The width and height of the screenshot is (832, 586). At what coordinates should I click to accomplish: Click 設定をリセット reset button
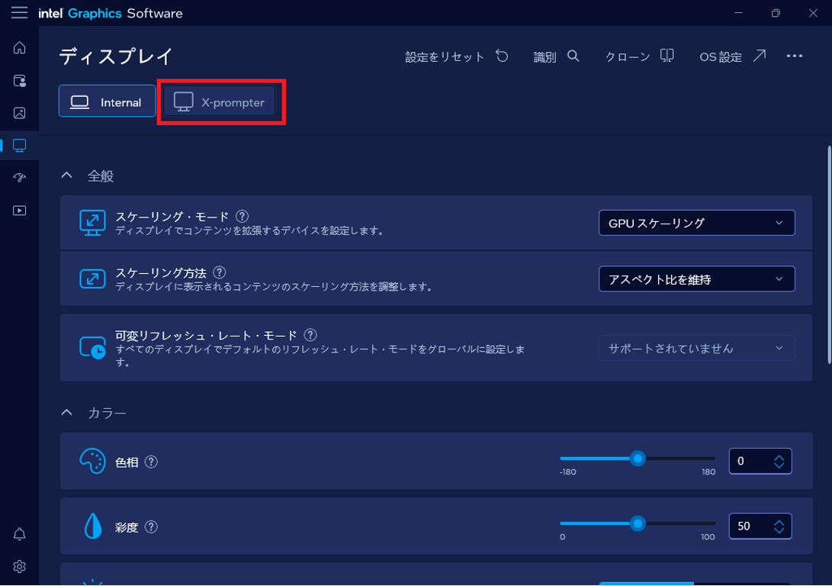(456, 56)
